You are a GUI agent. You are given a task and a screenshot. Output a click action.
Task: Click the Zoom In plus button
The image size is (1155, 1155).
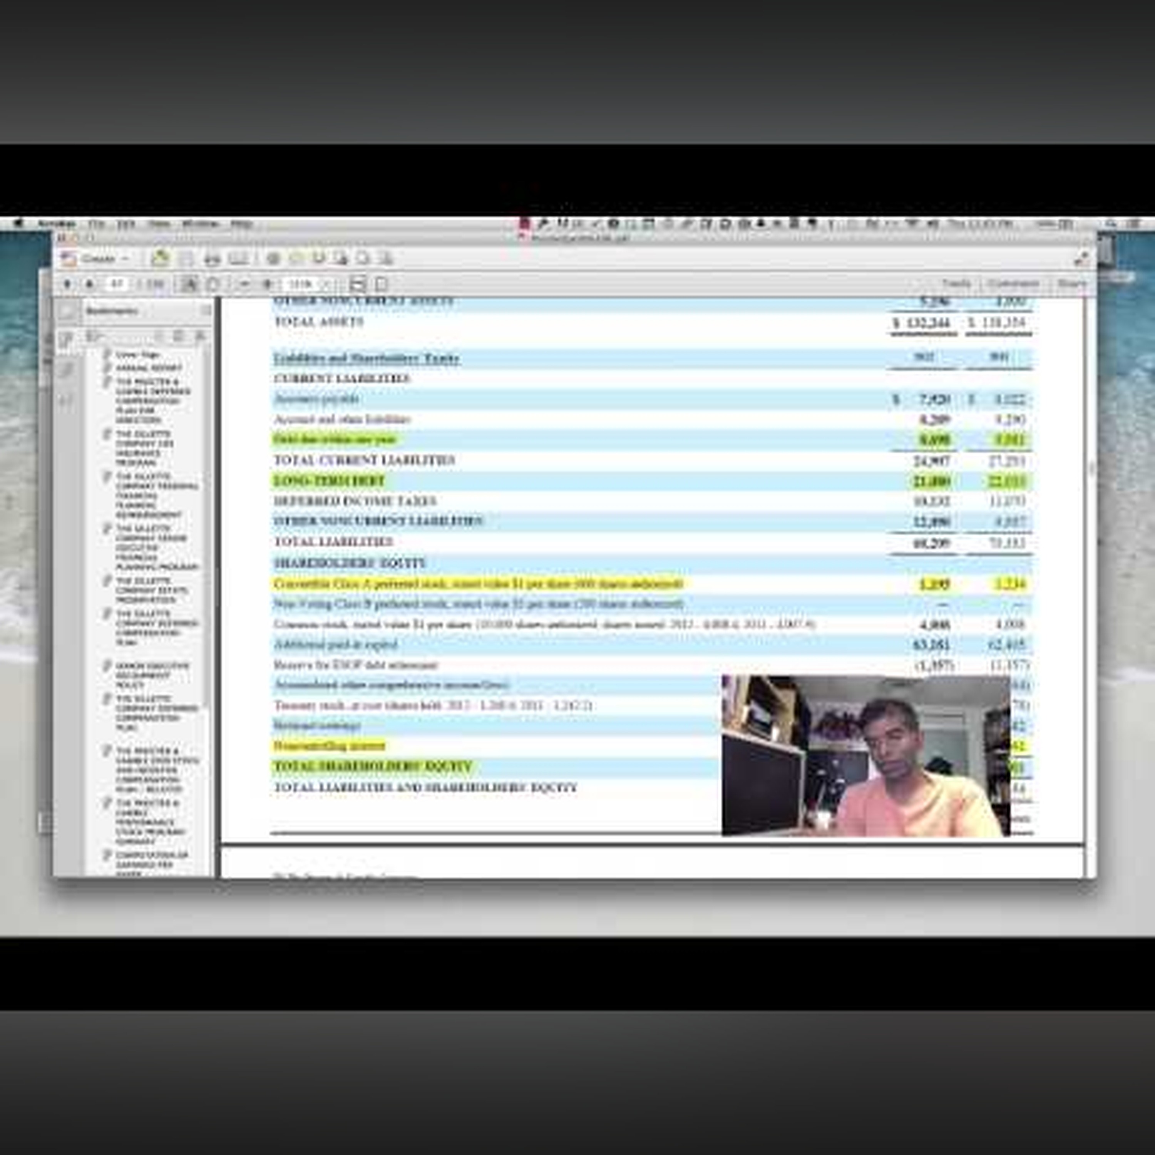(268, 284)
